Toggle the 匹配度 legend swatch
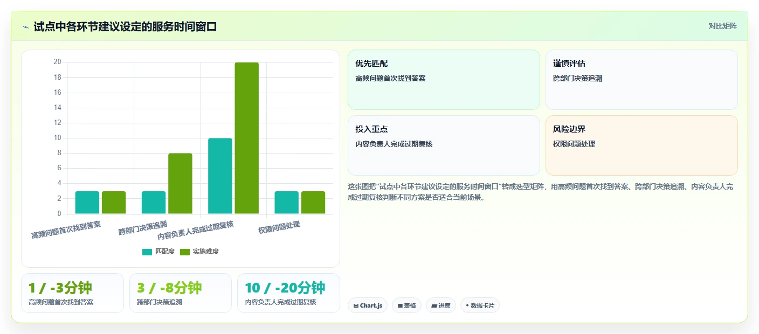Viewport: 759px width, 334px height. pos(147,252)
